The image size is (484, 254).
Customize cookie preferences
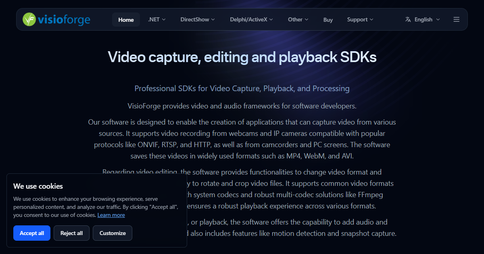coord(113,233)
